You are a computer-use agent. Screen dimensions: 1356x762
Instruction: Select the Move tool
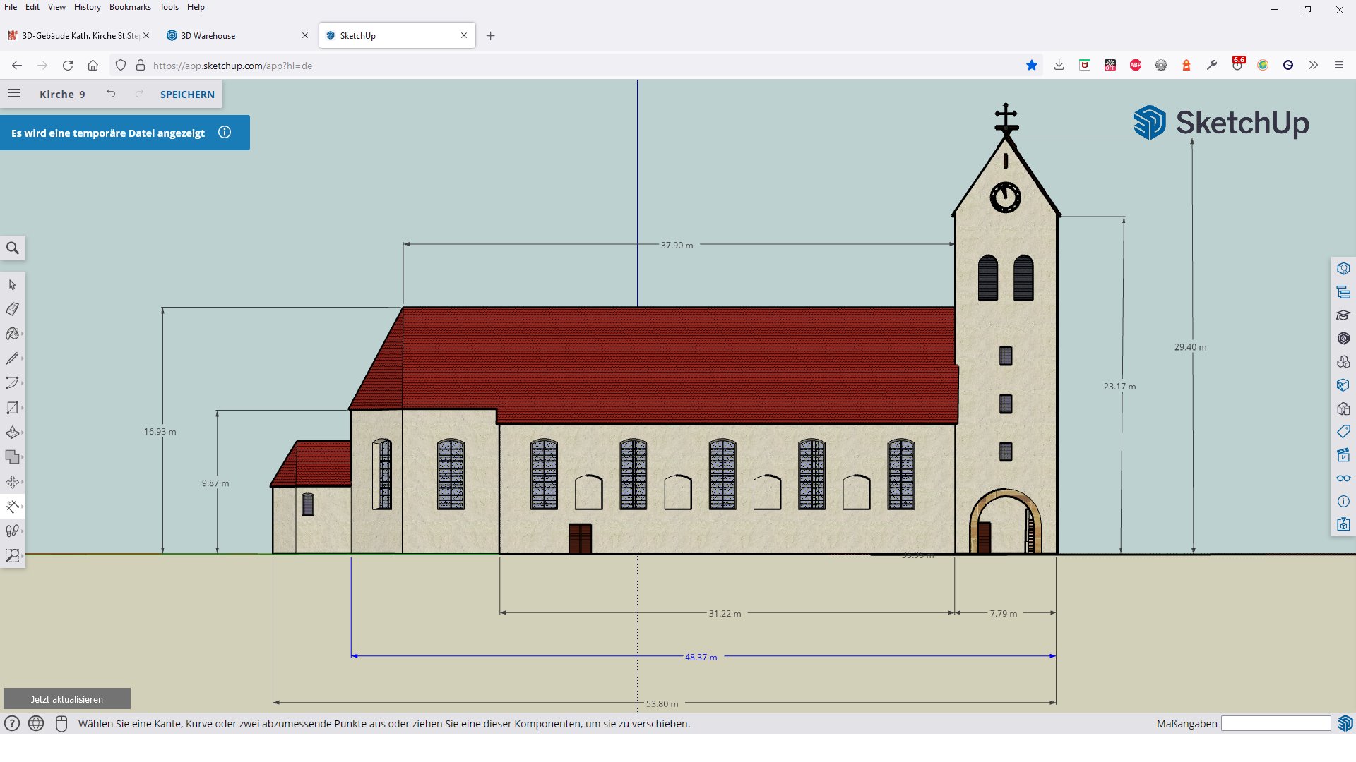[12, 482]
